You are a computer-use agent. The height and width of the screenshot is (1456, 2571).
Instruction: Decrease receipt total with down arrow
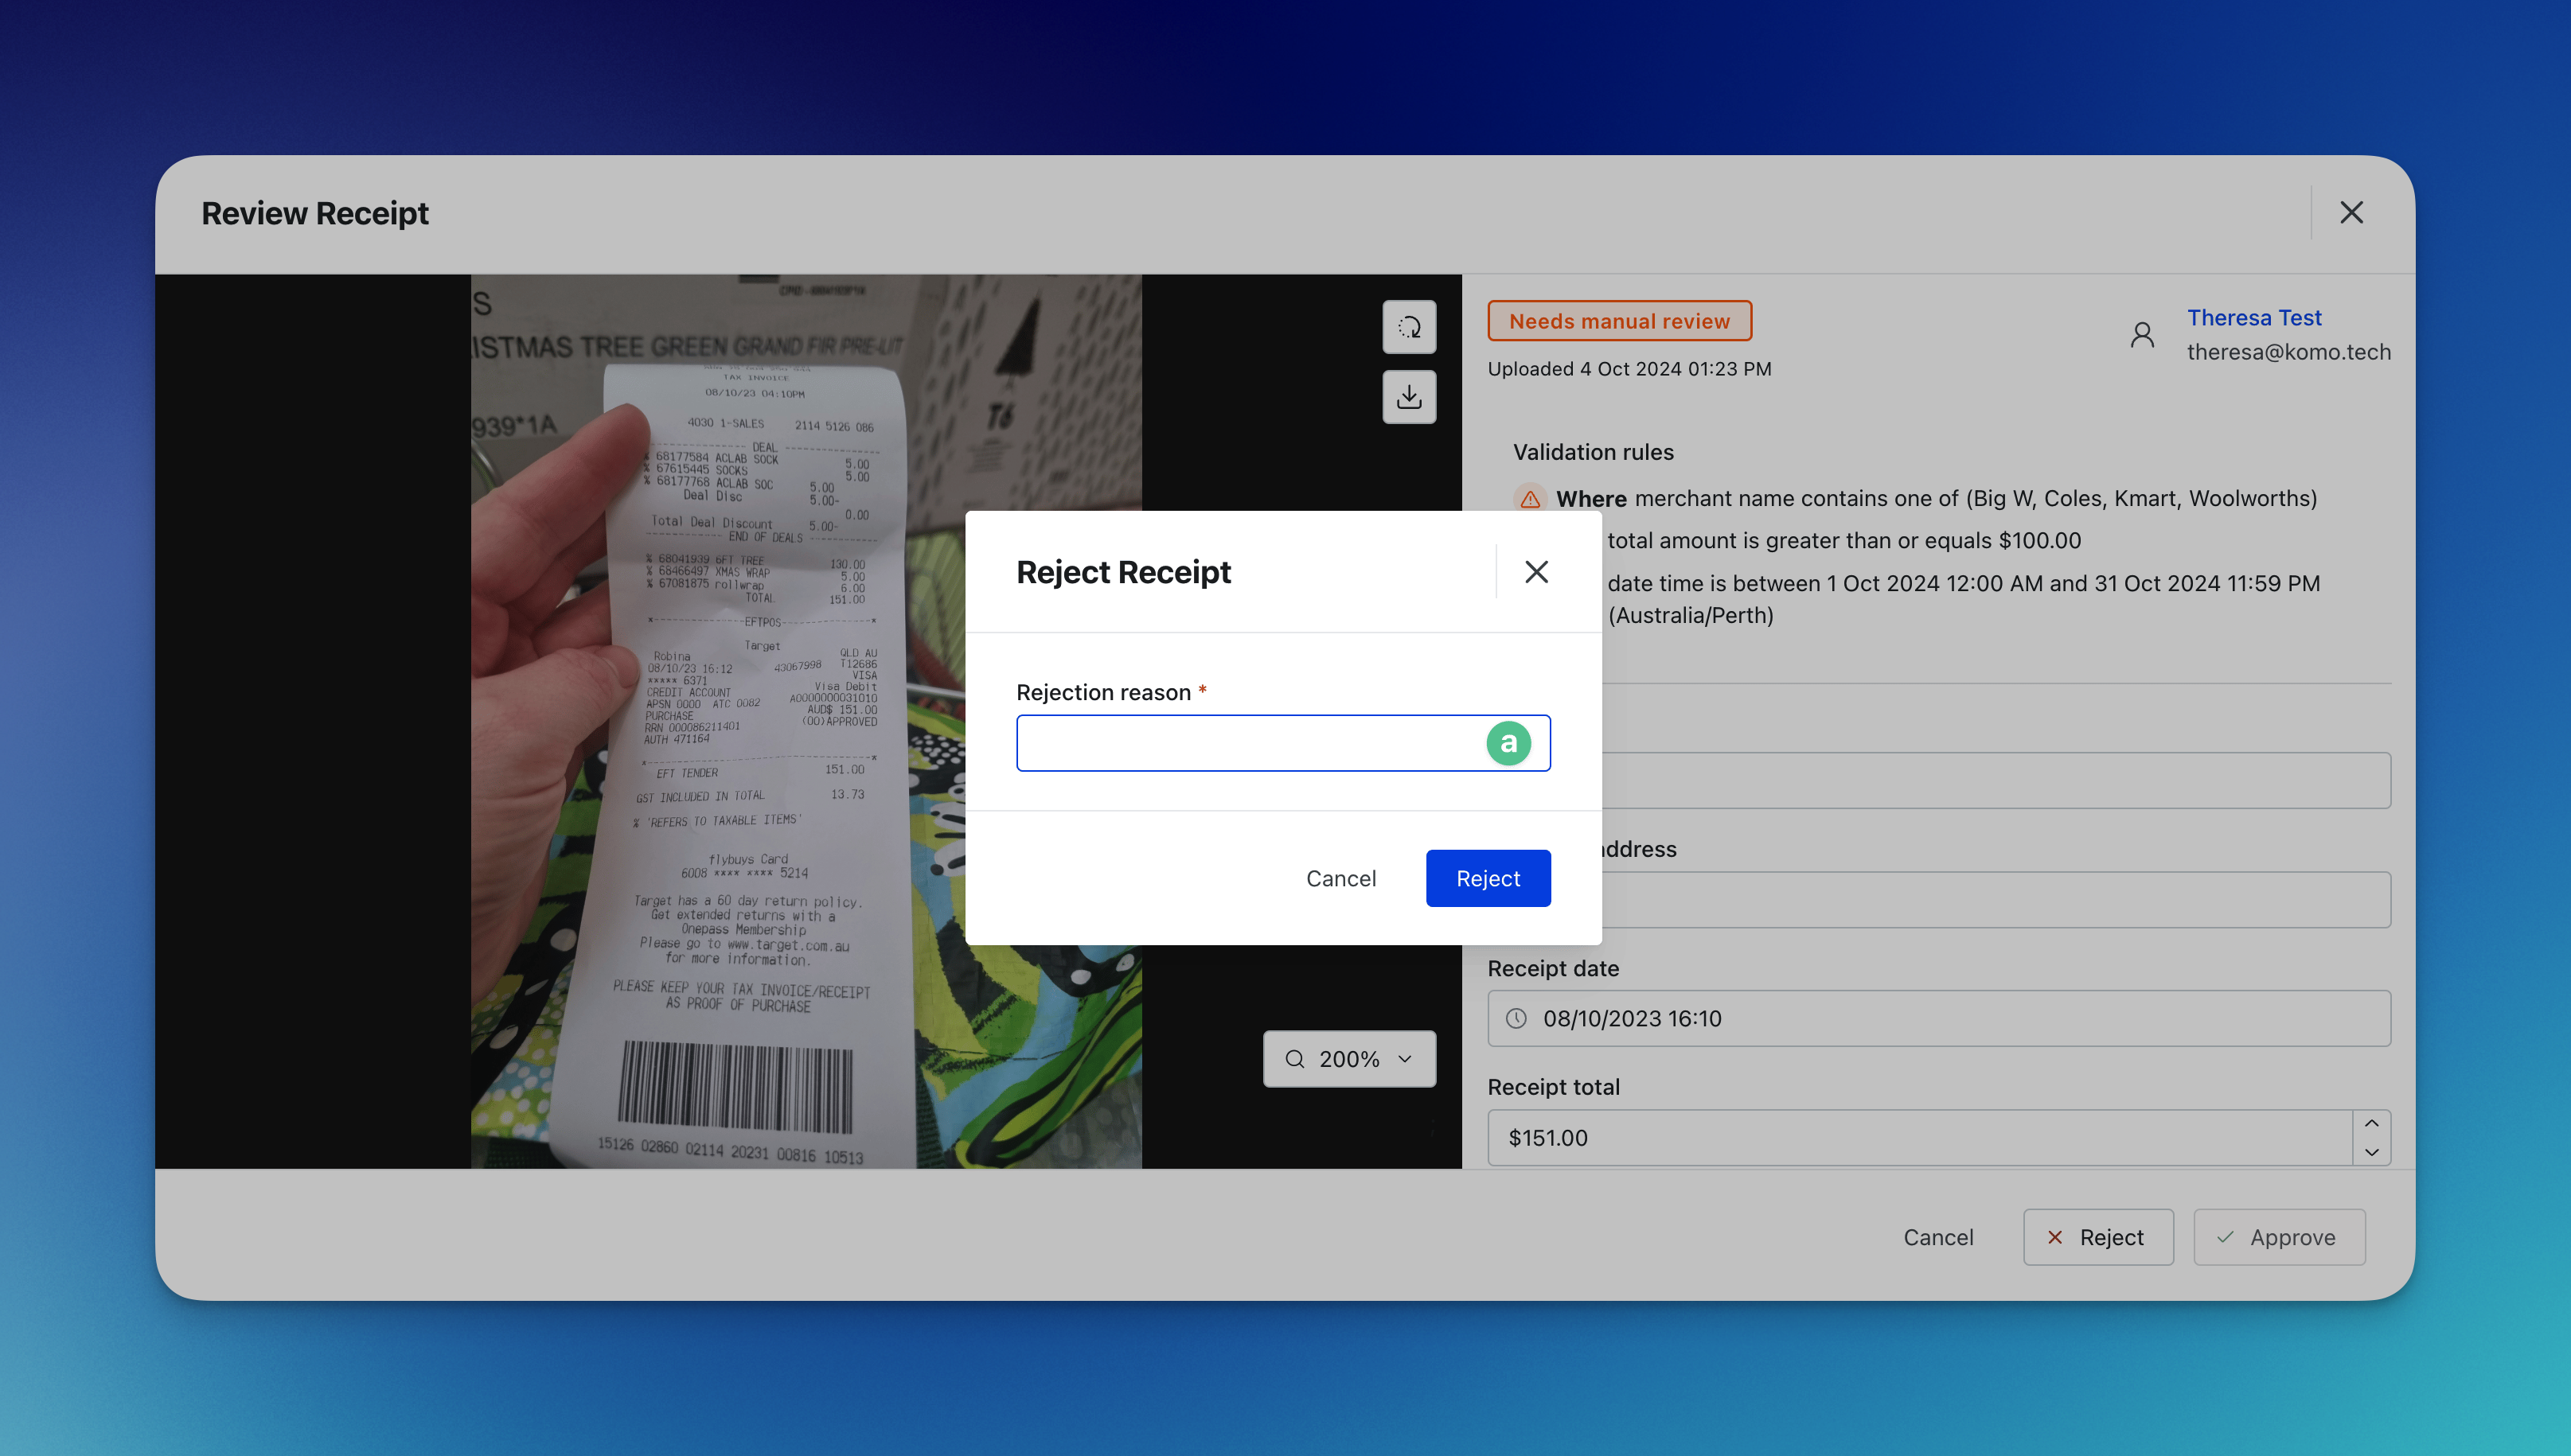click(x=2371, y=1152)
